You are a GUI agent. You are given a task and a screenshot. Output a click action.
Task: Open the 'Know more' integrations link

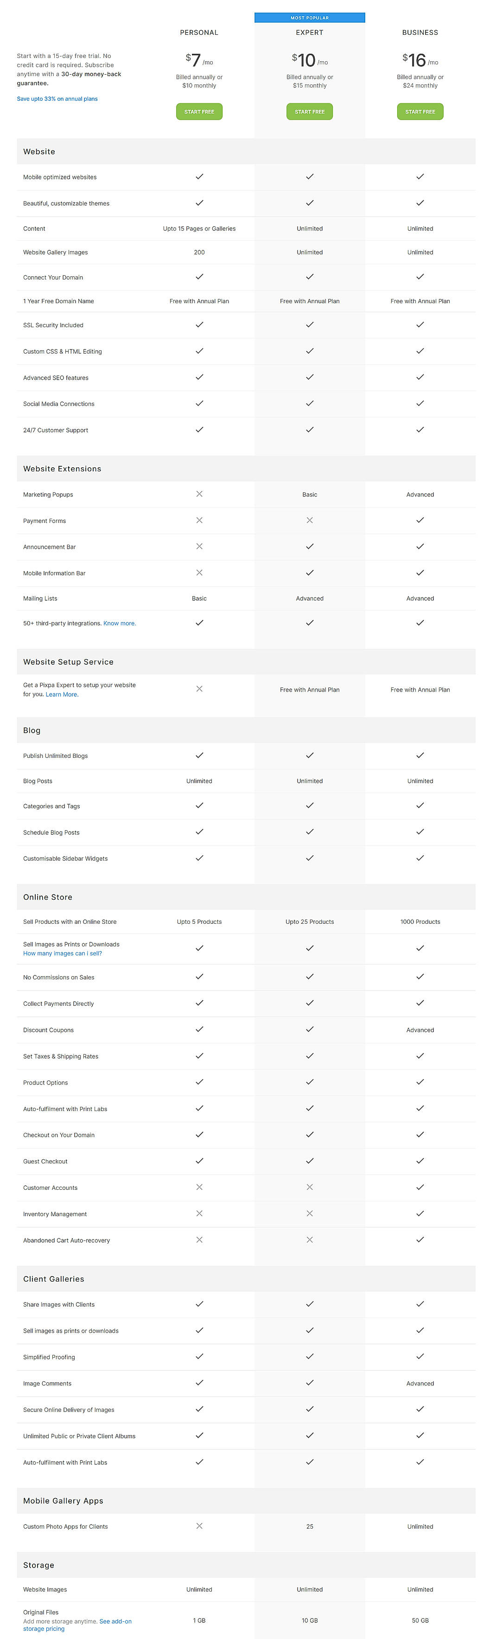pos(120,623)
